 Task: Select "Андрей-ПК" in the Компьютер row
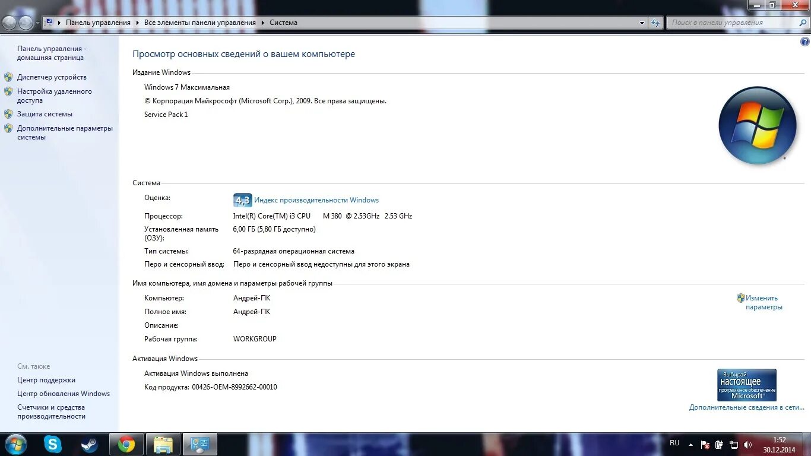click(x=252, y=298)
